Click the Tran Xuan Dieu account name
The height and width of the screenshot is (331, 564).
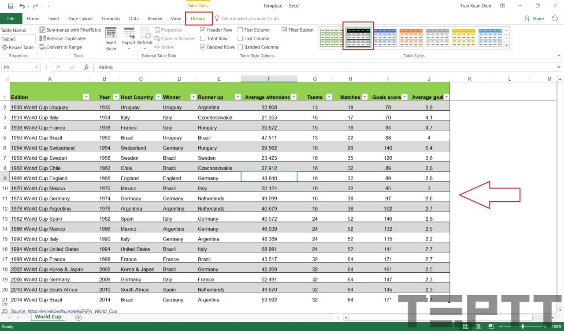pyautogui.click(x=476, y=6)
